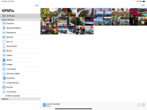The image size is (147, 110).
Task: Click the Recents album icon
Action: 4,37
